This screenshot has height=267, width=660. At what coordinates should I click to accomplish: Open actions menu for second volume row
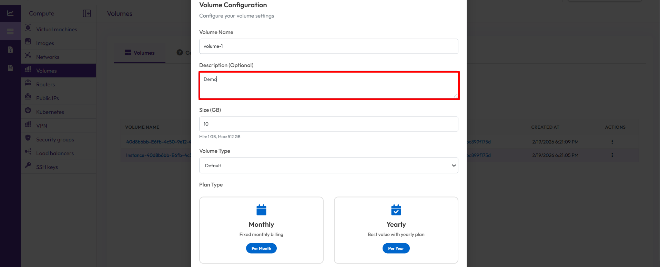(612, 155)
